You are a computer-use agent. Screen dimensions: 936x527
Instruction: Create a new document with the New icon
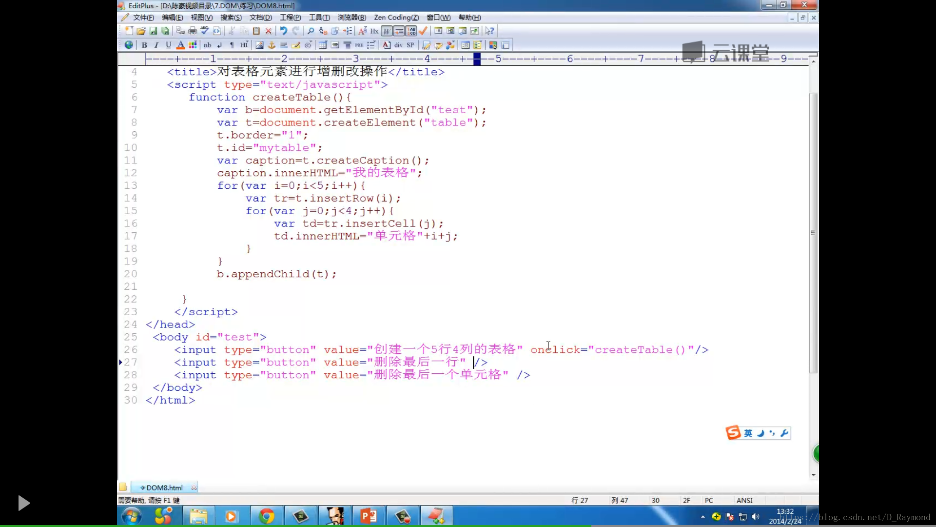[x=129, y=31]
